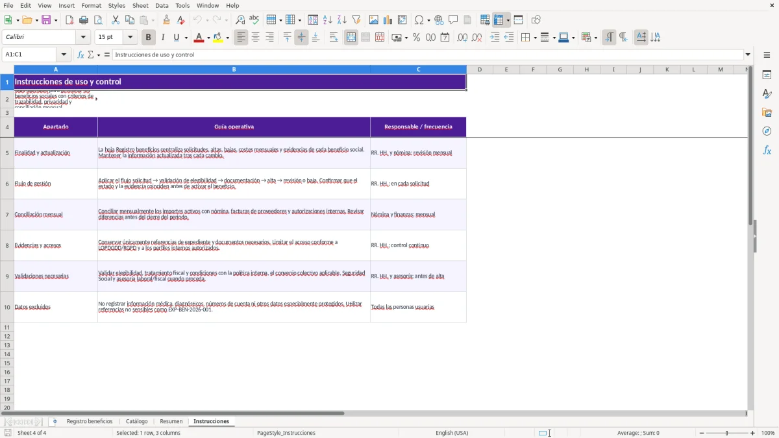
Task: Select column D header
Action: [480, 69]
